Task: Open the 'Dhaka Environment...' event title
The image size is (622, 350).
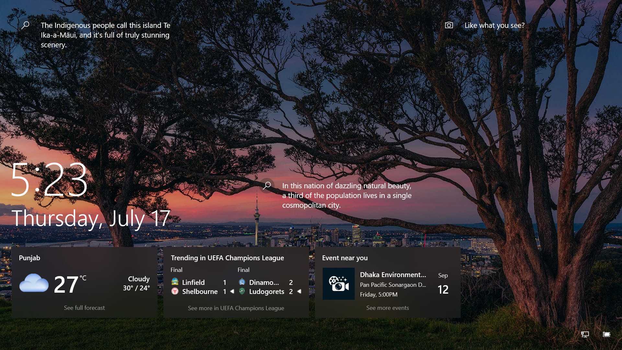Action: pos(393,275)
